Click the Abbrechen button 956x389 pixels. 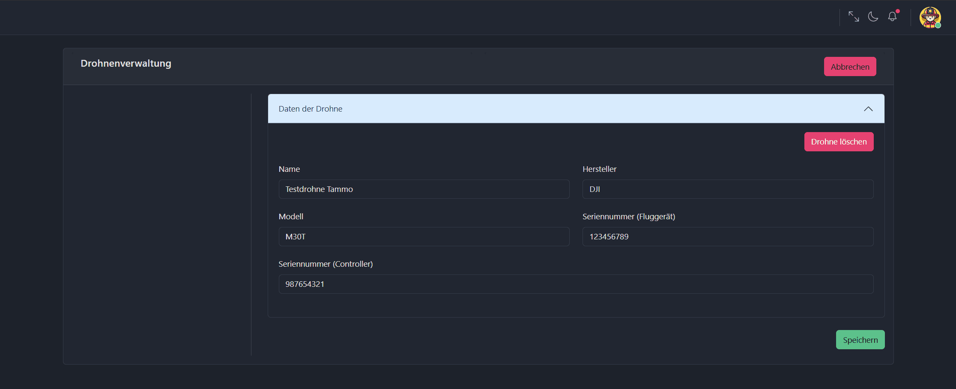[x=850, y=67]
